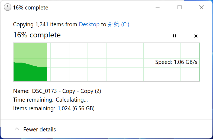
Task: Maximize the copy progress window
Action: pos(179,7)
